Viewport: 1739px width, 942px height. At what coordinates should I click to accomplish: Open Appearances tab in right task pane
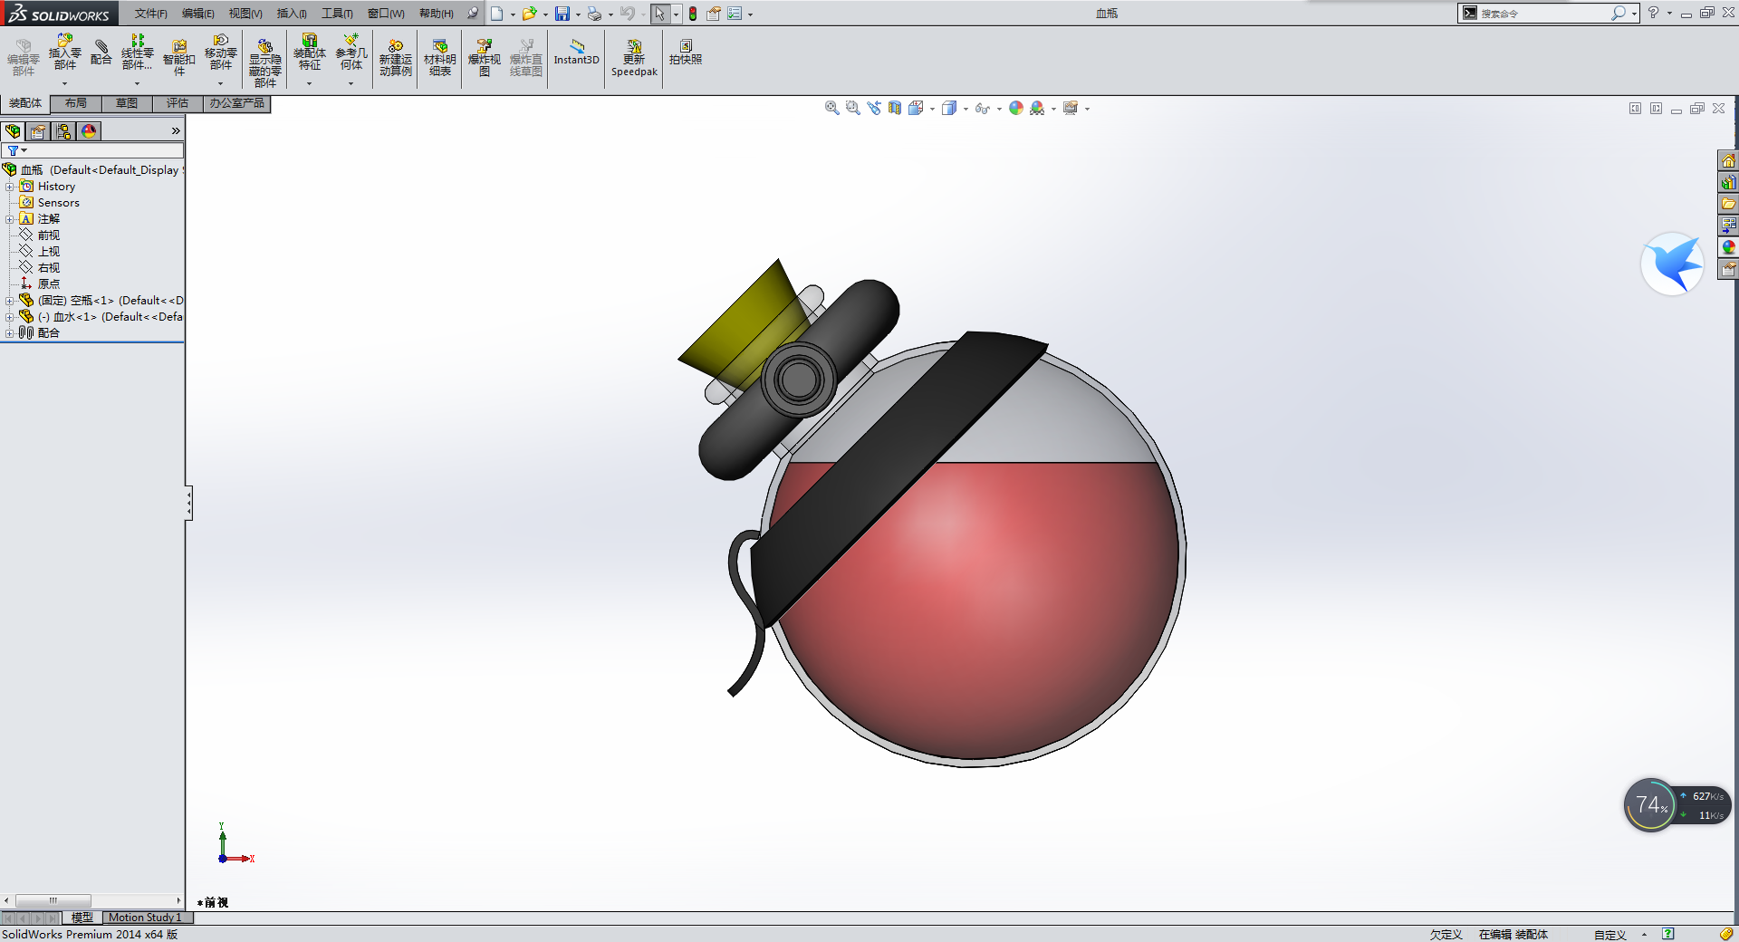1728,247
